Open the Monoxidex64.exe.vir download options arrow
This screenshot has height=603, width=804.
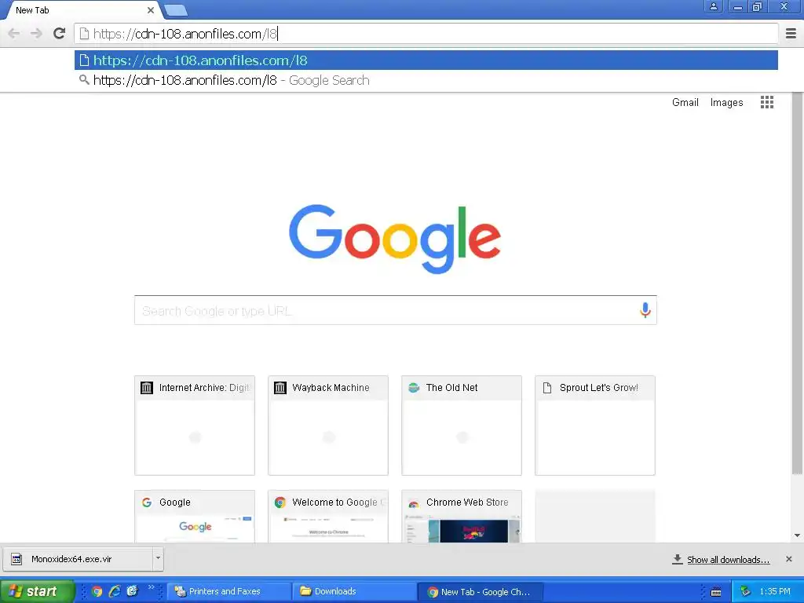click(x=158, y=558)
